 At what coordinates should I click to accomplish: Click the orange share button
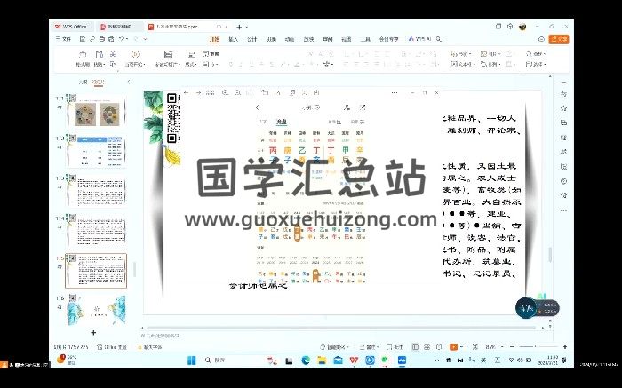pyautogui.click(x=559, y=39)
